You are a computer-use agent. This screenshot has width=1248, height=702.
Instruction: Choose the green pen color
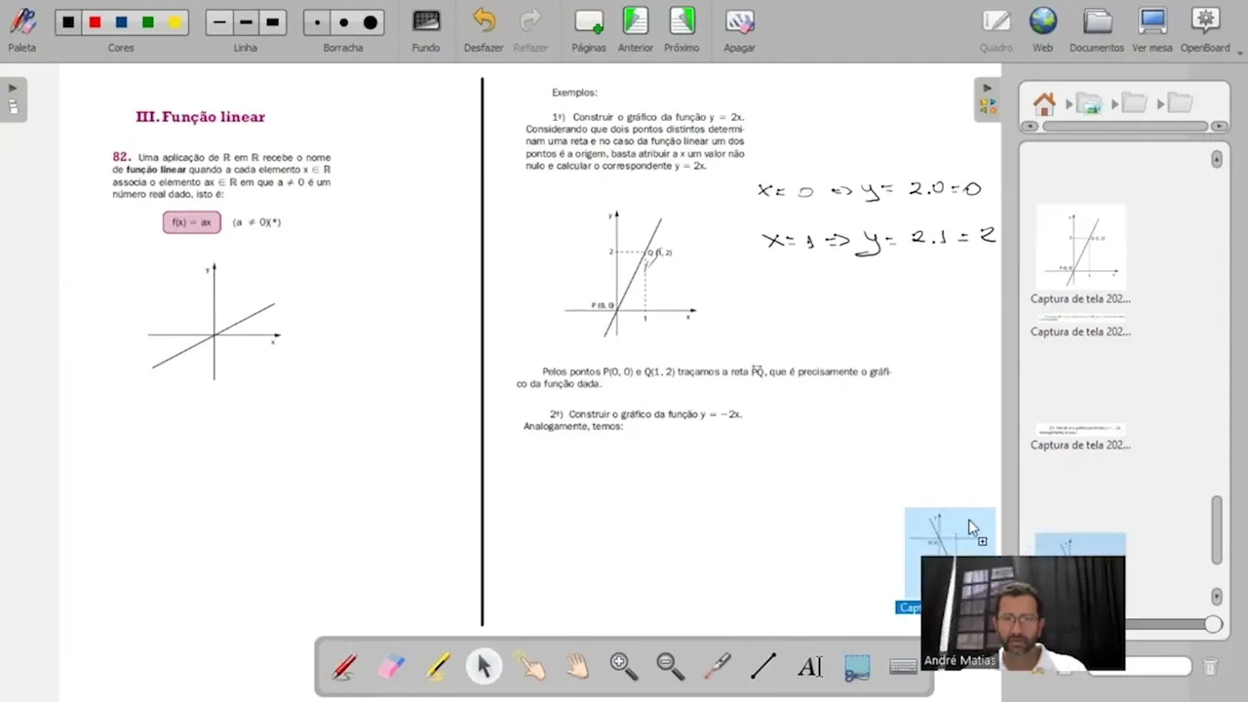click(148, 22)
